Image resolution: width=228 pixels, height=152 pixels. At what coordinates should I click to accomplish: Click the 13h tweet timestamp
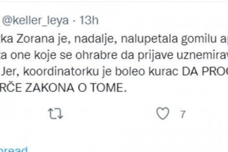90,20
